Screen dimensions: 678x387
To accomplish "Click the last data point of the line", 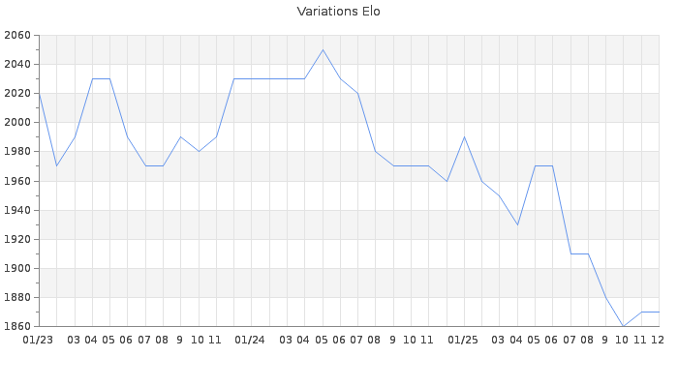I will click(x=659, y=312).
